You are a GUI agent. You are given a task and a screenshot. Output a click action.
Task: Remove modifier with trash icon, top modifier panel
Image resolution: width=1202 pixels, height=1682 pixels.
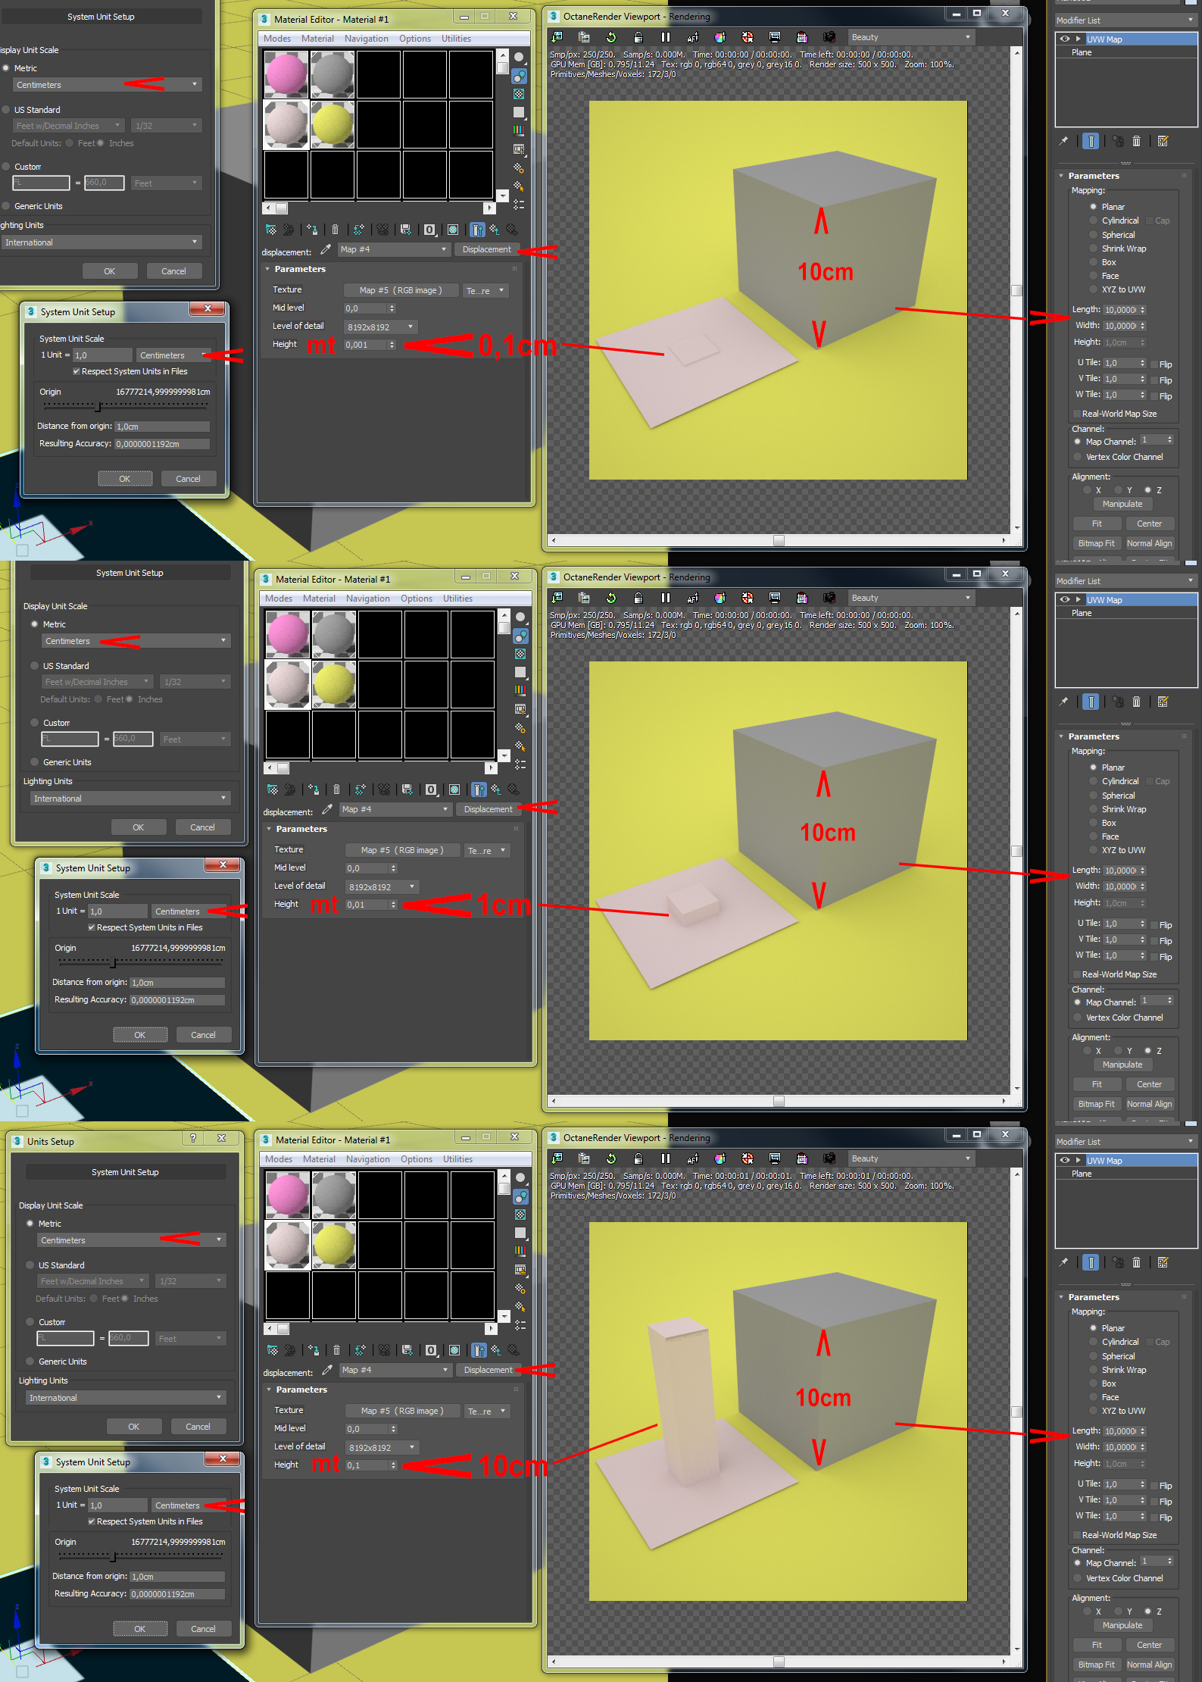(1136, 141)
